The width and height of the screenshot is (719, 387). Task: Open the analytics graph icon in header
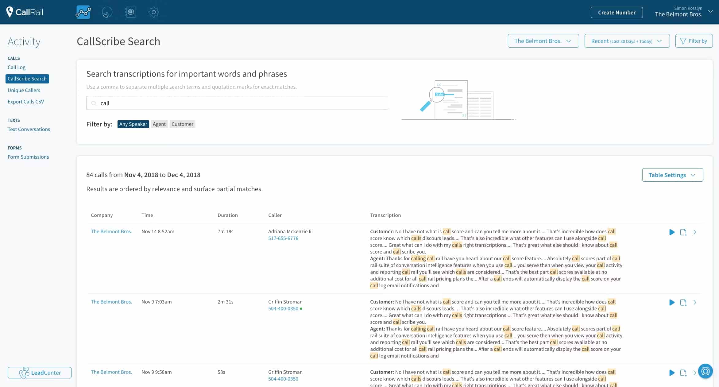point(83,12)
